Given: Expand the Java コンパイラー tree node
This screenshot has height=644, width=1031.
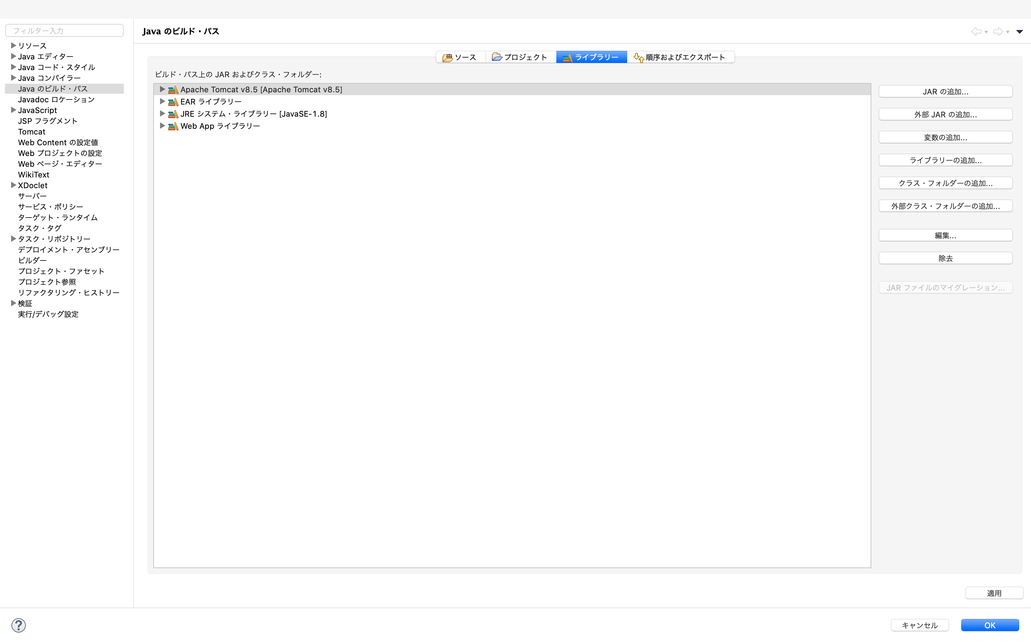Looking at the screenshot, I should [x=13, y=78].
